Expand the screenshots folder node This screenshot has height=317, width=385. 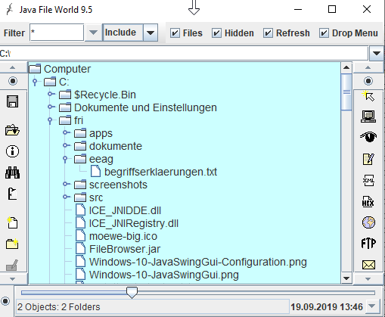[66, 185]
